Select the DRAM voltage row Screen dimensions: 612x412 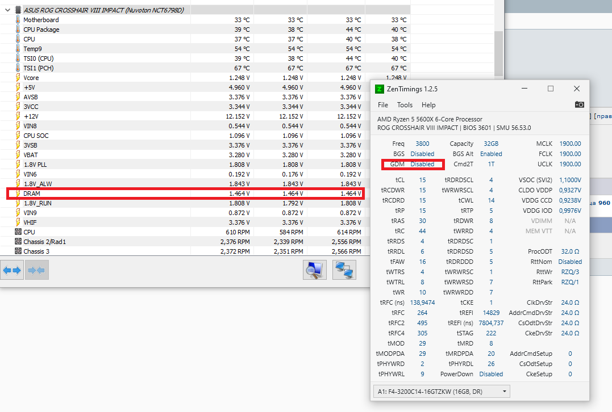click(186, 194)
